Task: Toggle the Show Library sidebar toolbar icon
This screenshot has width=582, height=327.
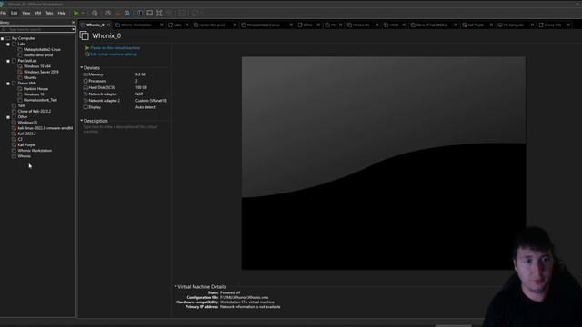Action: click(140, 13)
